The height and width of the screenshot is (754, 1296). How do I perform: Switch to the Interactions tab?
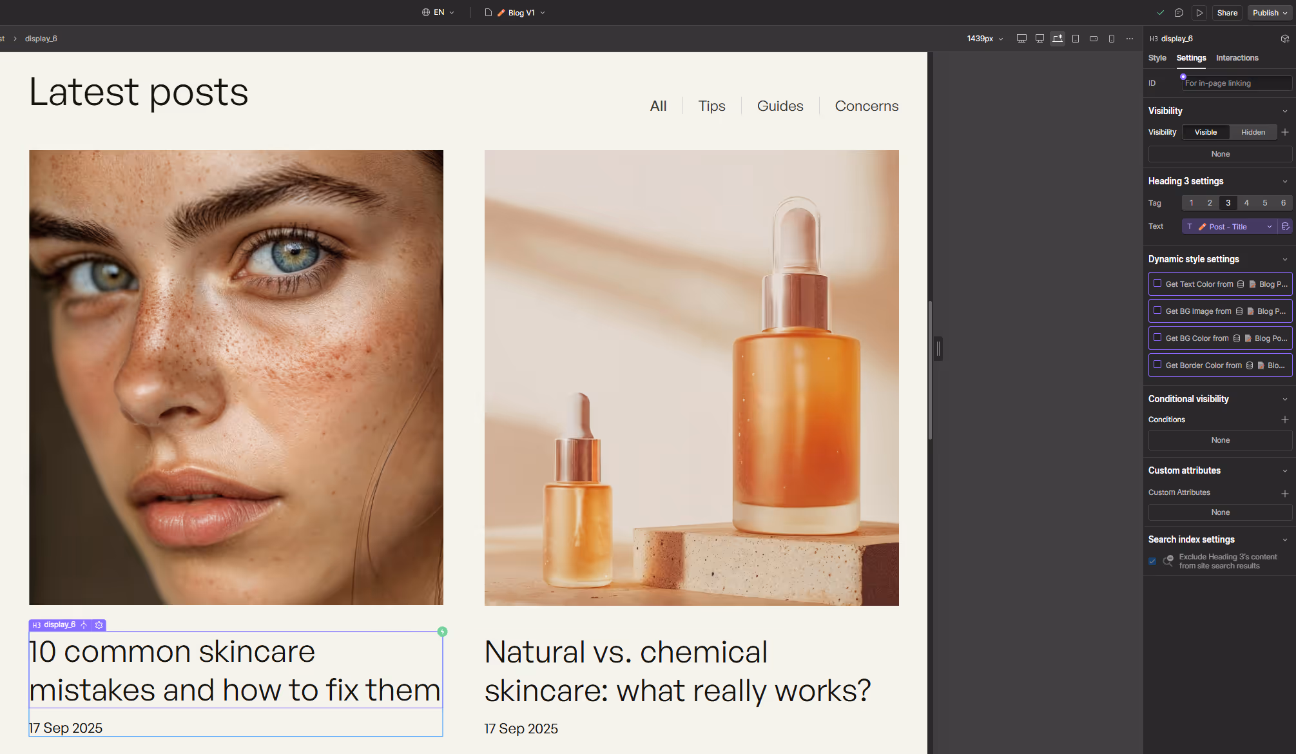pyautogui.click(x=1237, y=58)
